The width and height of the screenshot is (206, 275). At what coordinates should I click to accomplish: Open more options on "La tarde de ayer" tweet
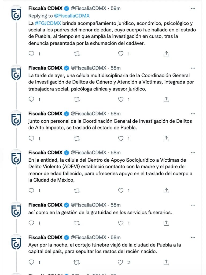193,68
